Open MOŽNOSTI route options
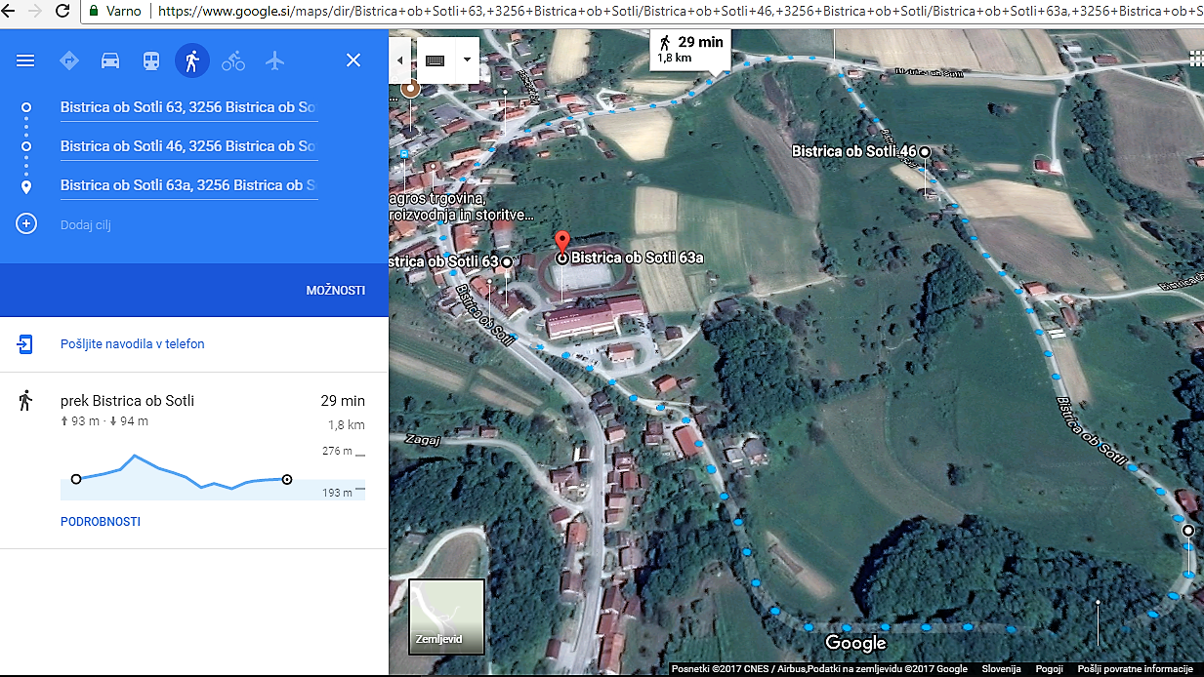 pos(335,291)
